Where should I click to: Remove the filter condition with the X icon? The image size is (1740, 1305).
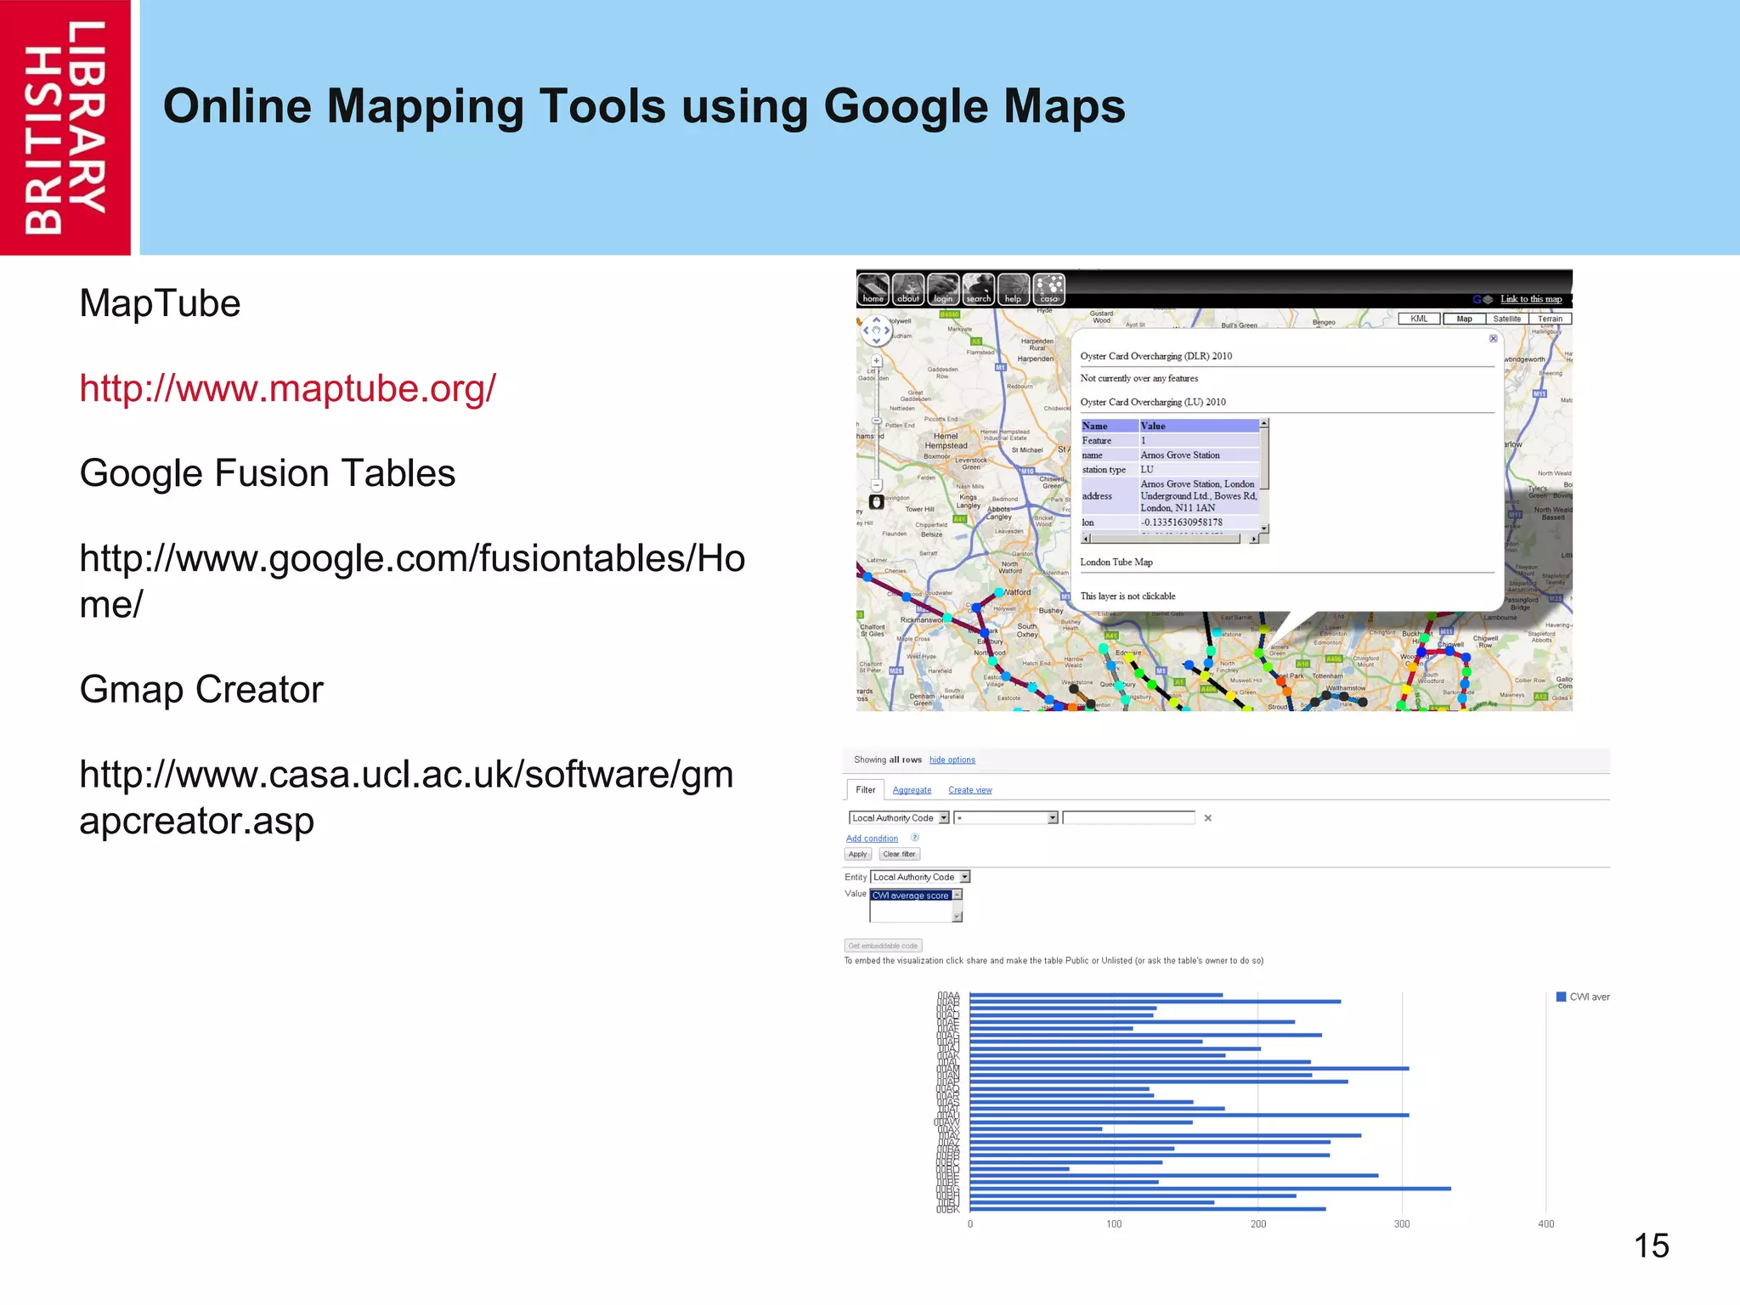1207,818
